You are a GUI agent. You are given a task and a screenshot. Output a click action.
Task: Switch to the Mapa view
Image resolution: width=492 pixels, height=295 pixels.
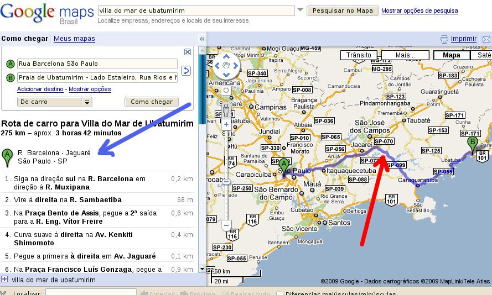pos(451,55)
